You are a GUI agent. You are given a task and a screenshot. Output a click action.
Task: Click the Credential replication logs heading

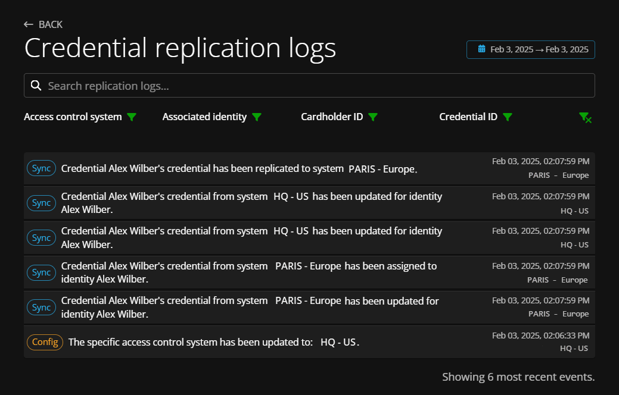point(180,48)
